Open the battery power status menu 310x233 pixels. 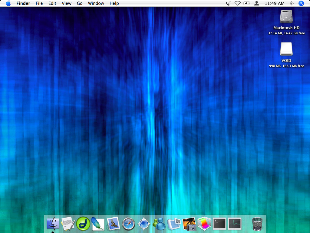247,3
